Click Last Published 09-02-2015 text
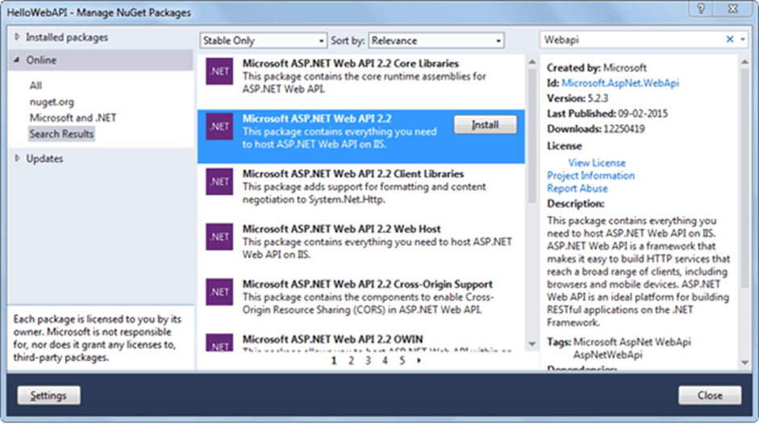The height and width of the screenshot is (424, 759). click(x=607, y=114)
